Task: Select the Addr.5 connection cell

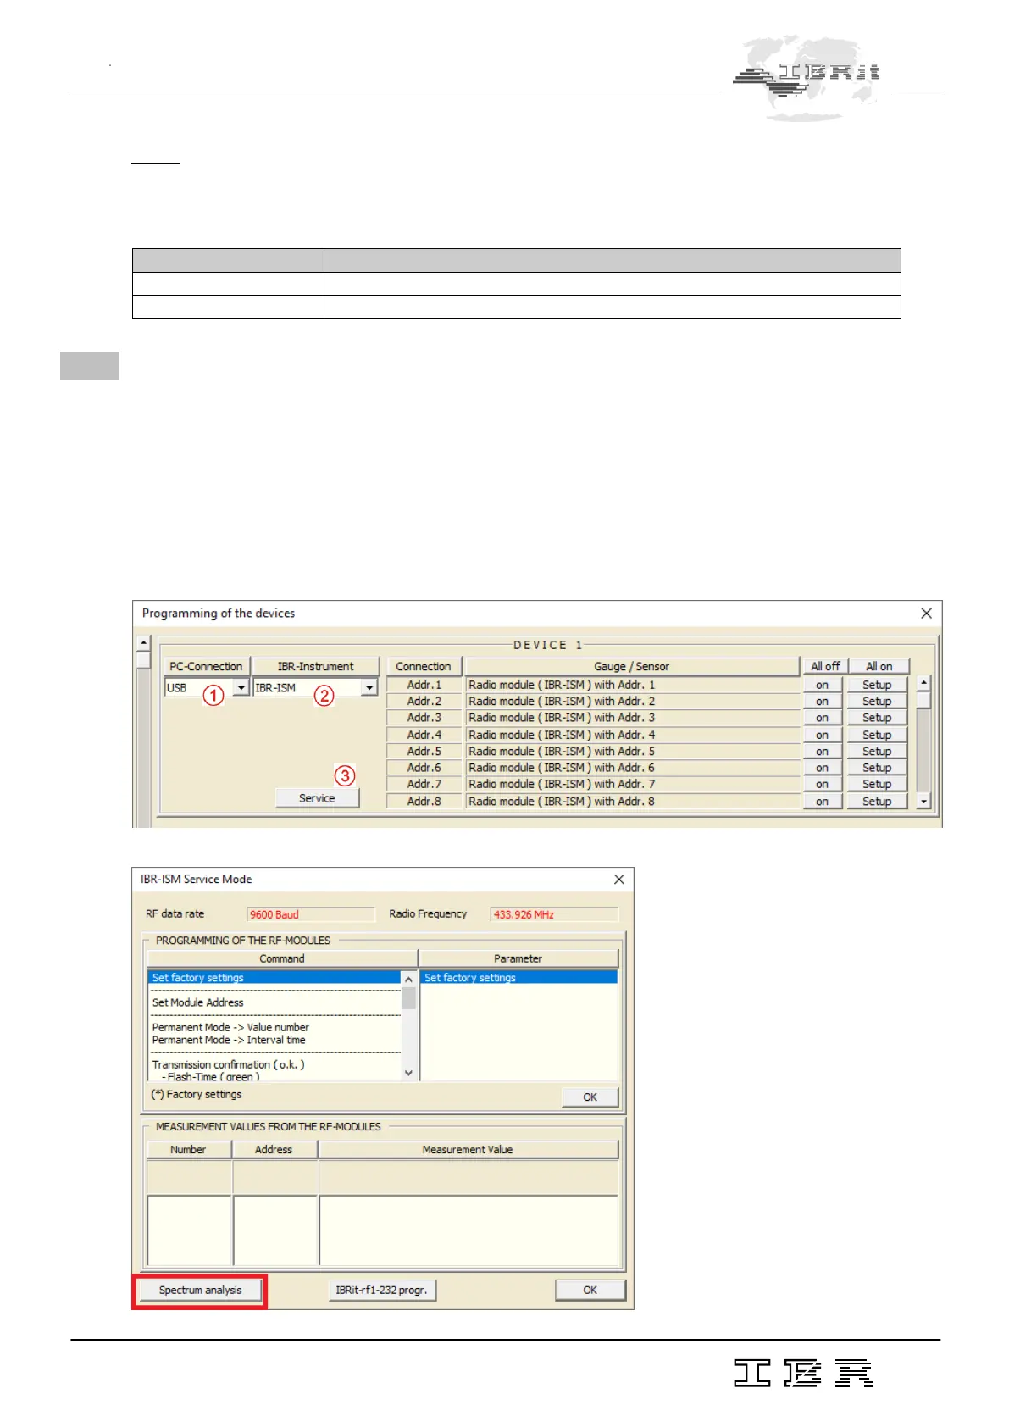Action: [424, 751]
